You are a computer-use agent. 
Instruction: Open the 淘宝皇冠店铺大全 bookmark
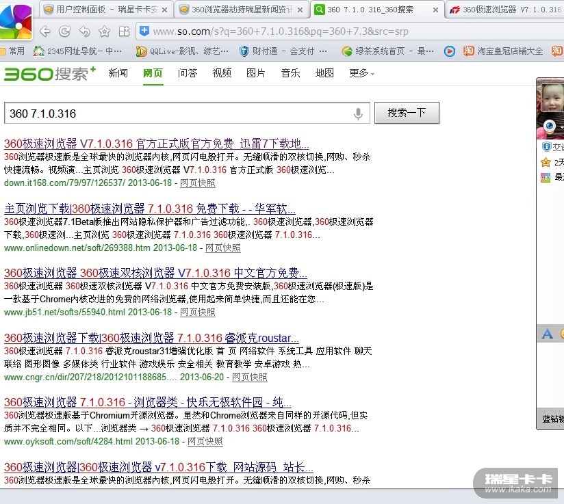tap(503, 51)
